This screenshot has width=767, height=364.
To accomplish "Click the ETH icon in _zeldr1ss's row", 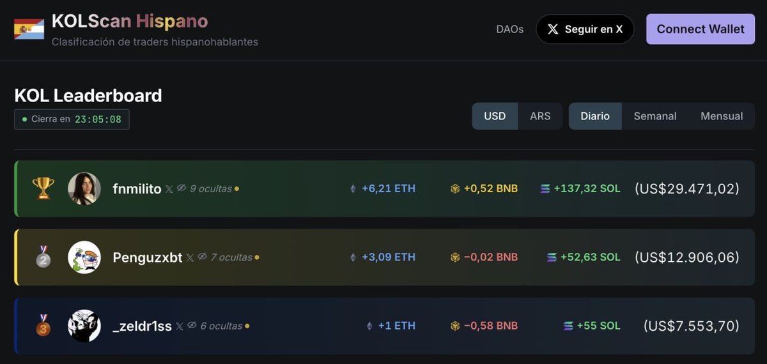I will pos(369,326).
